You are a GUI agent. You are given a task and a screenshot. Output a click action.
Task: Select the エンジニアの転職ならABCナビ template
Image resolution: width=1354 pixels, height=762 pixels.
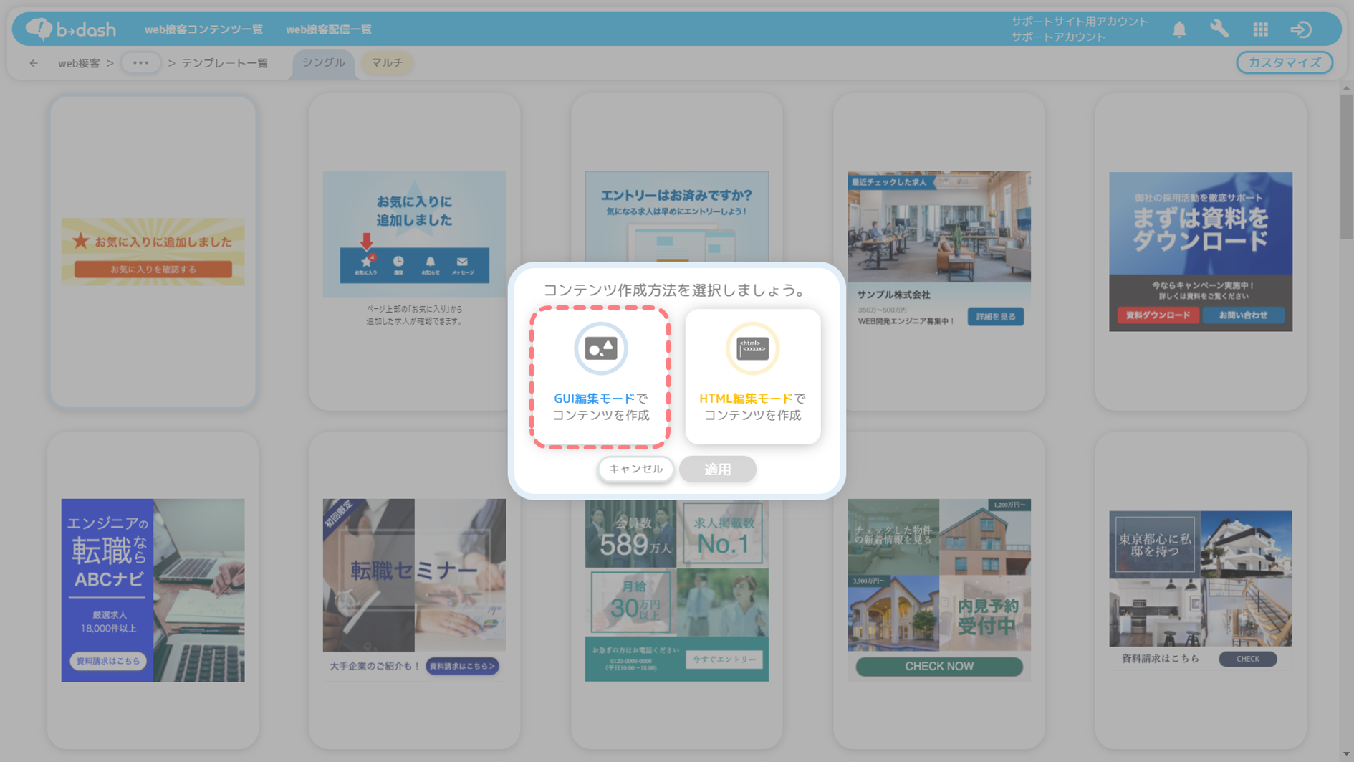click(153, 590)
